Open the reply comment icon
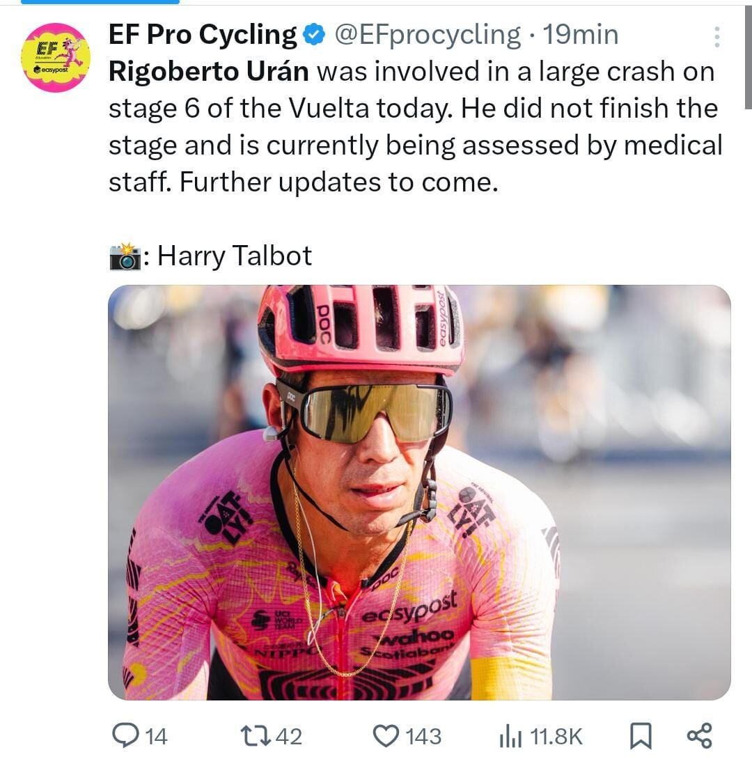This screenshot has height=768, width=752. (x=126, y=736)
